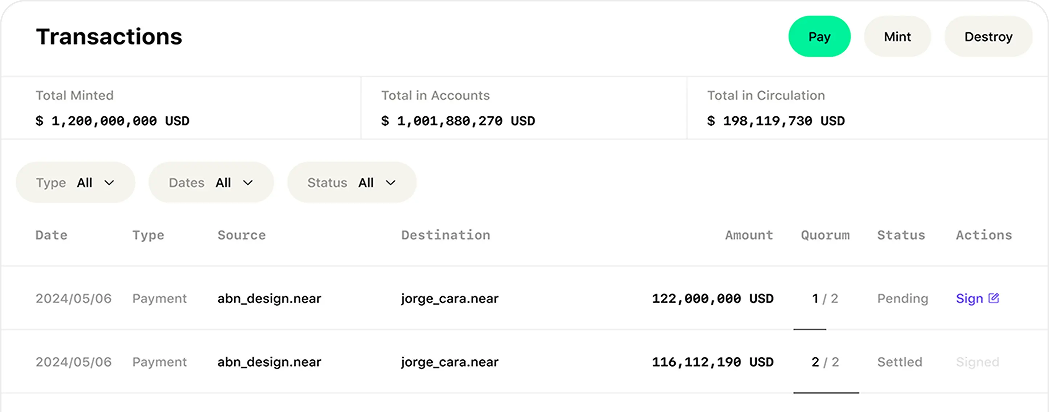
Task: Click the greyed Signed label in Settled row
Action: [x=977, y=362]
